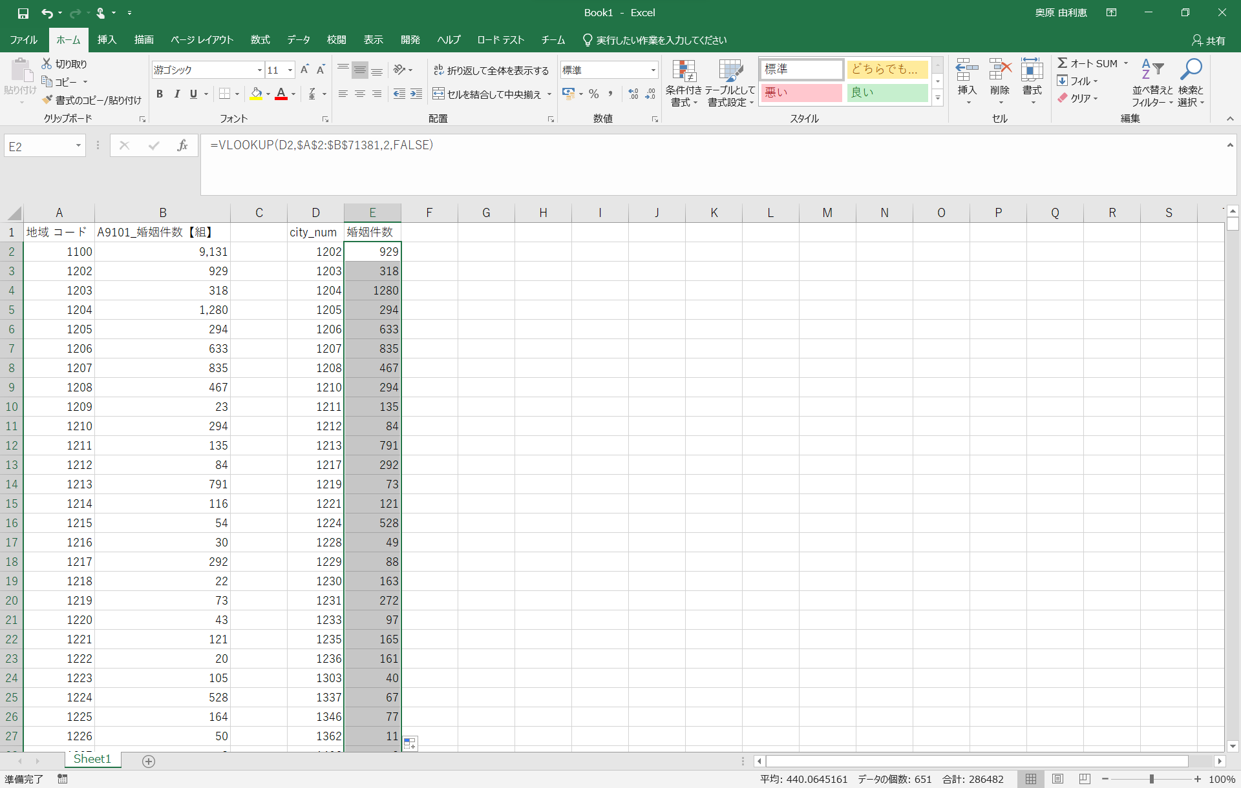This screenshot has width=1241, height=788.
Task: Click the 共有 (Share) button
Action: tap(1208, 40)
